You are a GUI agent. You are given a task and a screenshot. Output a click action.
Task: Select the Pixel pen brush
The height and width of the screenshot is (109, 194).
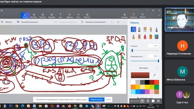click(156, 29)
